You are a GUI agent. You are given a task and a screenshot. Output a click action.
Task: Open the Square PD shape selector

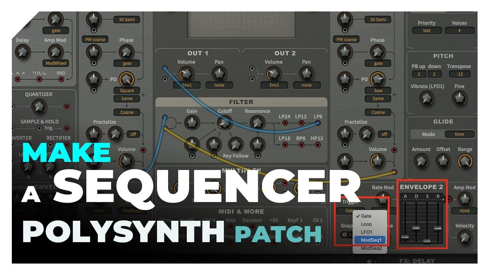pyautogui.click(x=127, y=91)
